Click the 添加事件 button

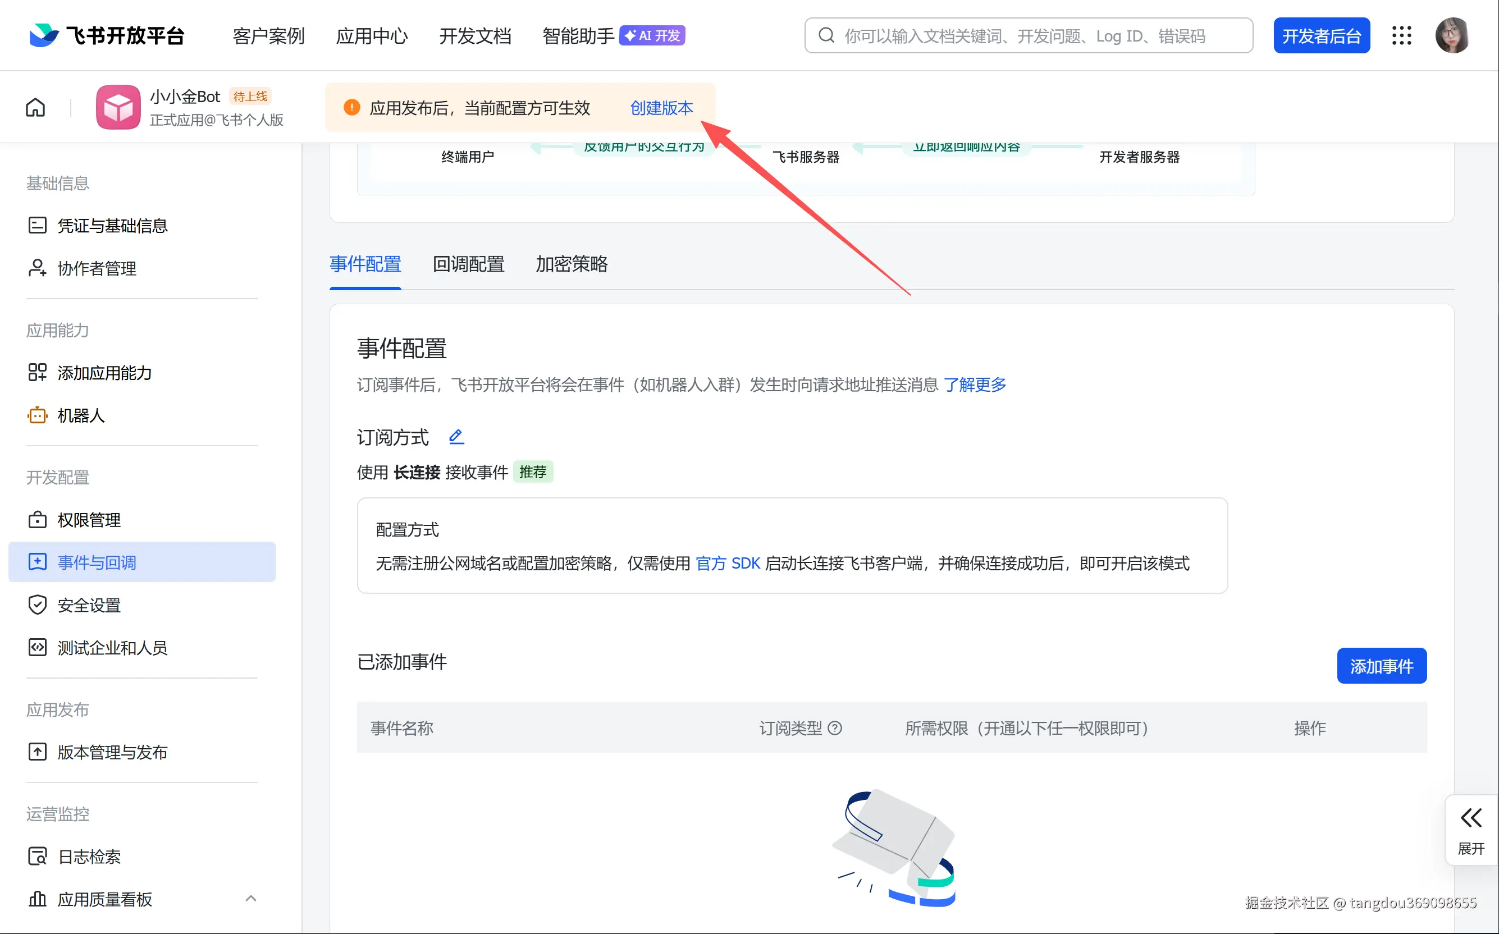(1381, 666)
